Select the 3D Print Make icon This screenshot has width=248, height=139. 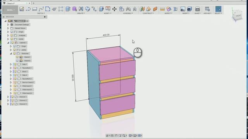coord(197,9)
